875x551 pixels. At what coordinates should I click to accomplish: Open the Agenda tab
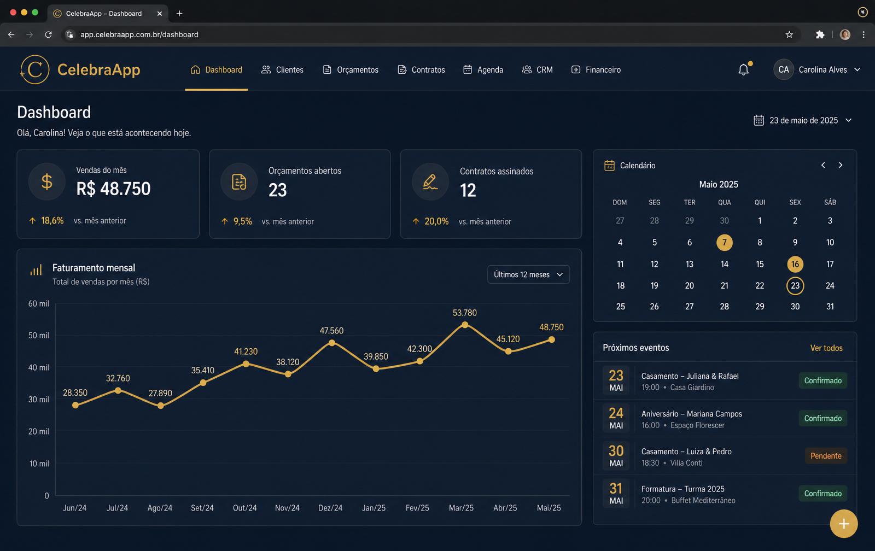click(x=483, y=69)
